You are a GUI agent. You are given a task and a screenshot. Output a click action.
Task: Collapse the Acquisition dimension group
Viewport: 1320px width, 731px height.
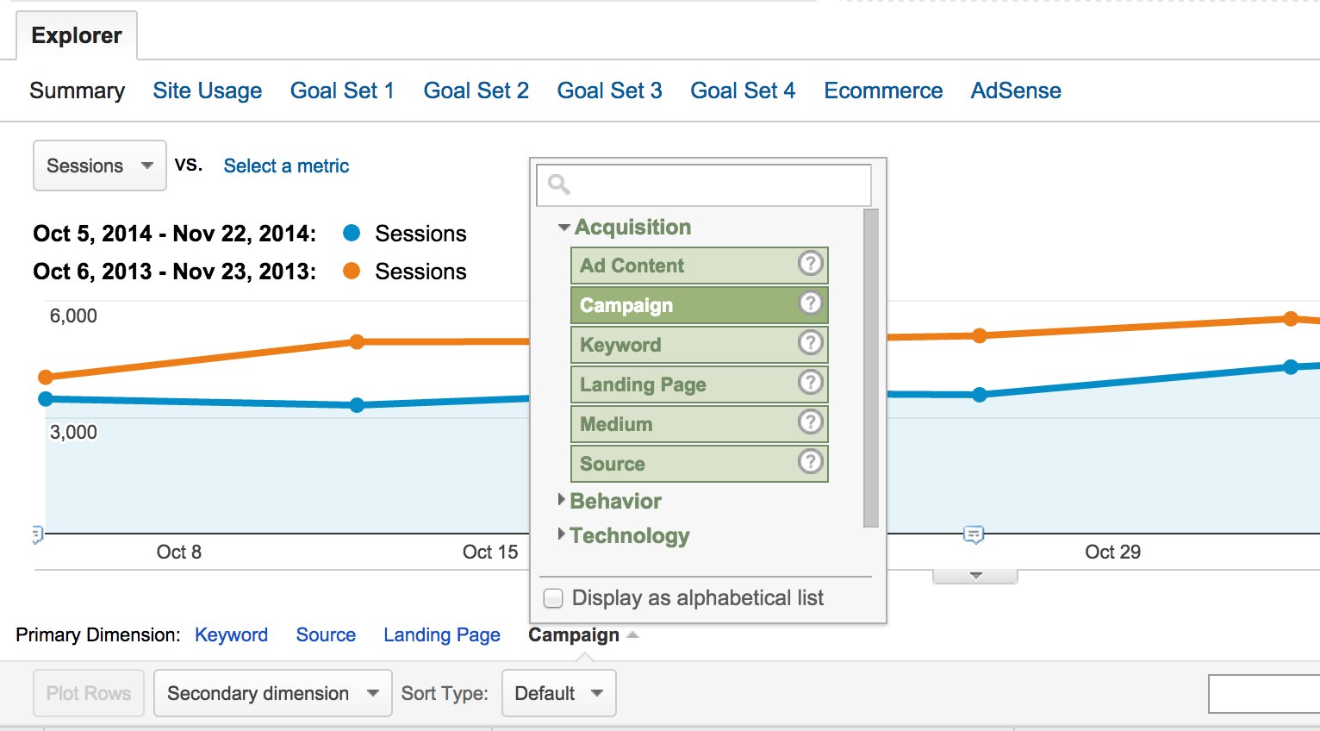[564, 228]
